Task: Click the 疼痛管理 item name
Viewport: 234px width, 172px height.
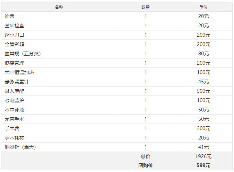Action: [x=14, y=63]
